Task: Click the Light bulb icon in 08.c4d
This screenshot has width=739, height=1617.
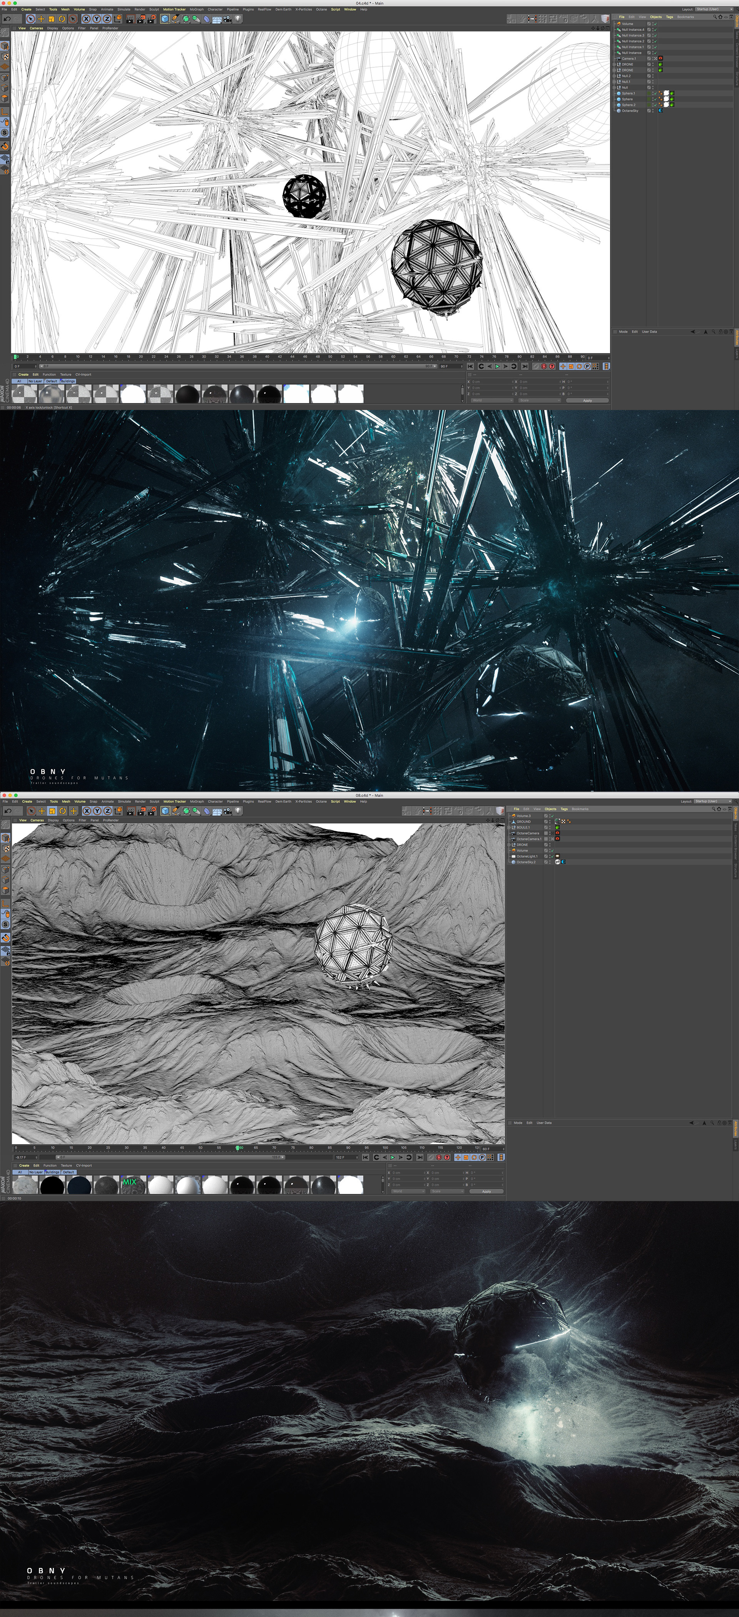Action: [x=238, y=811]
